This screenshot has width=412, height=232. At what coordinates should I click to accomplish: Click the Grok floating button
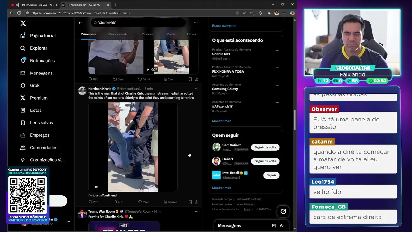click(283, 211)
